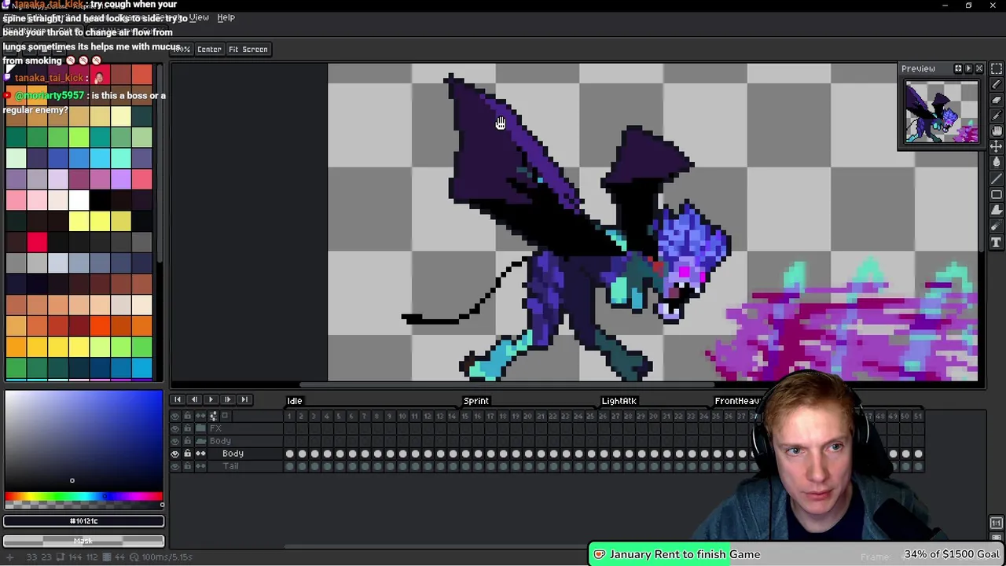The image size is (1006, 566).
Task: Pick the white palette swatch
Action: point(79,200)
